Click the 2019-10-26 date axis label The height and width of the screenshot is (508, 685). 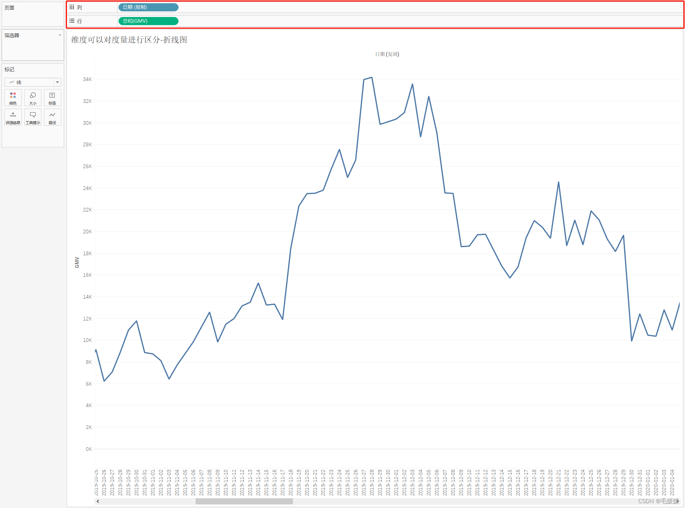click(104, 482)
